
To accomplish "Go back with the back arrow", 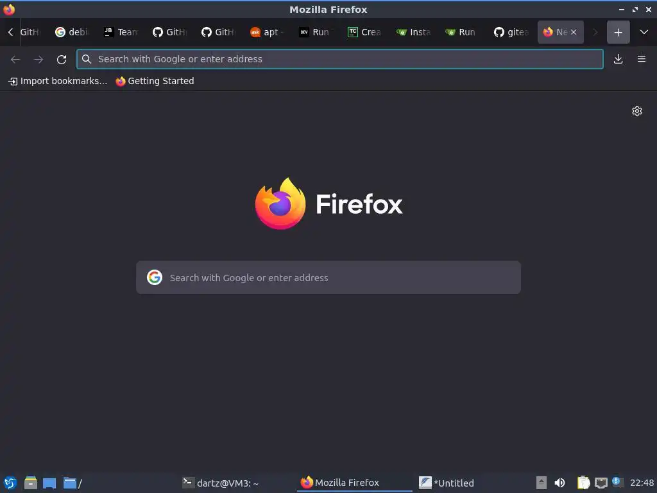I will pyautogui.click(x=15, y=59).
